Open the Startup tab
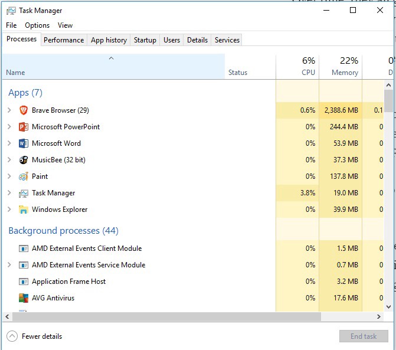 [x=145, y=40]
